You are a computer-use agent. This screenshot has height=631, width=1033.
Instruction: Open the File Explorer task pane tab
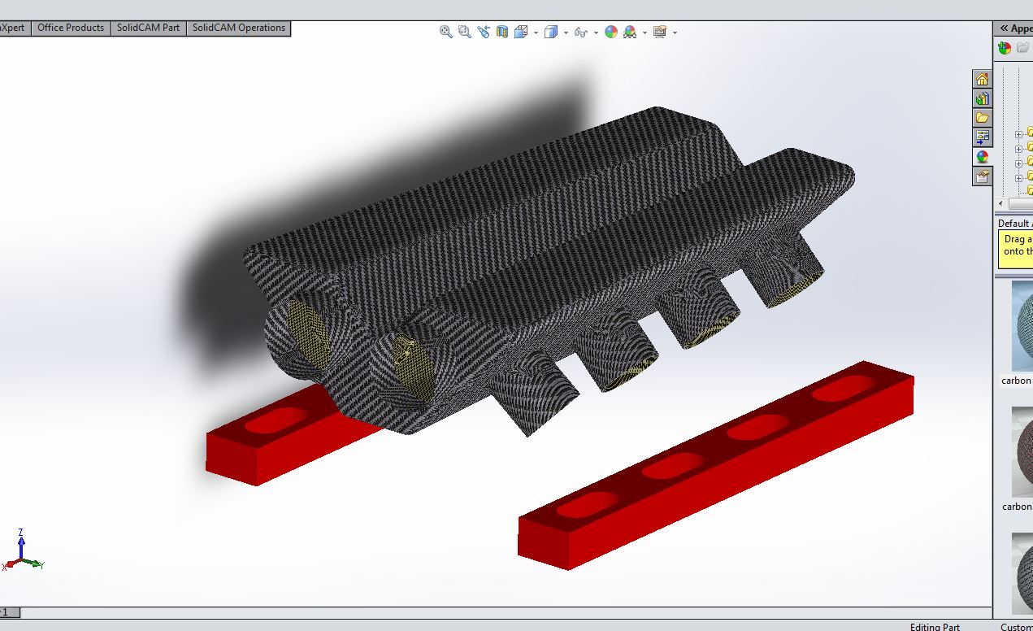[982, 118]
